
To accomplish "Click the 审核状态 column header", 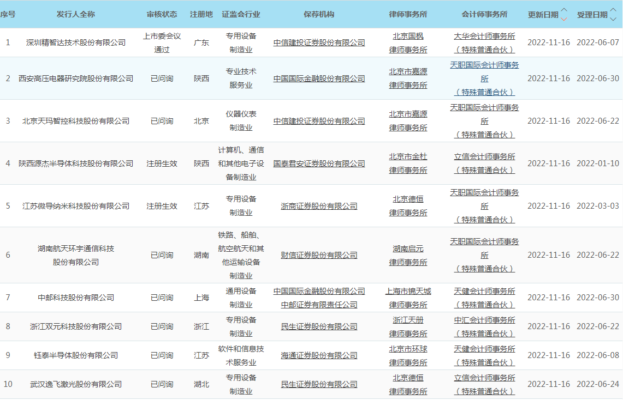I will click(x=162, y=14).
